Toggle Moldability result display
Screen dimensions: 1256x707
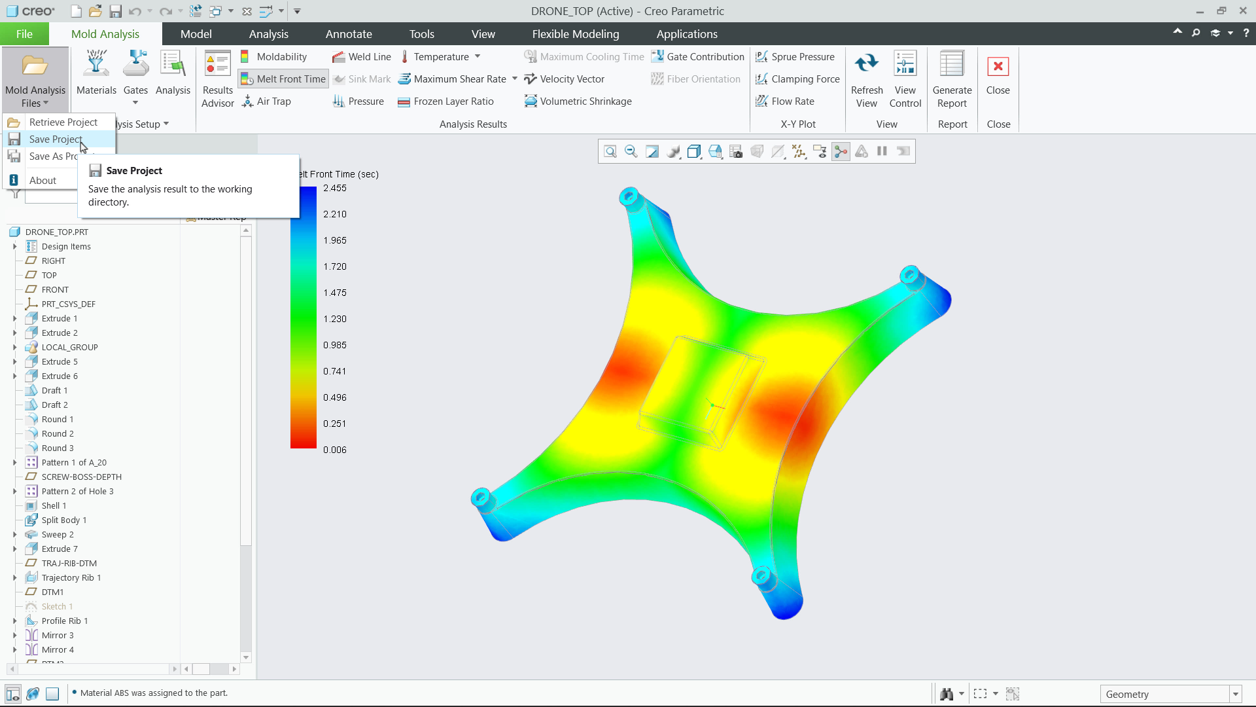pyautogui.click(x=273, y=57)
